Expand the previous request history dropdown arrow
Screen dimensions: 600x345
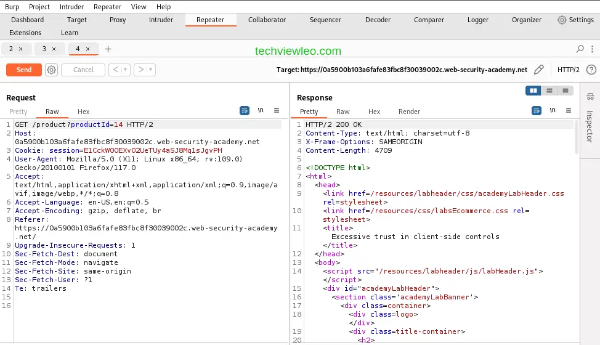click(126, 70)
